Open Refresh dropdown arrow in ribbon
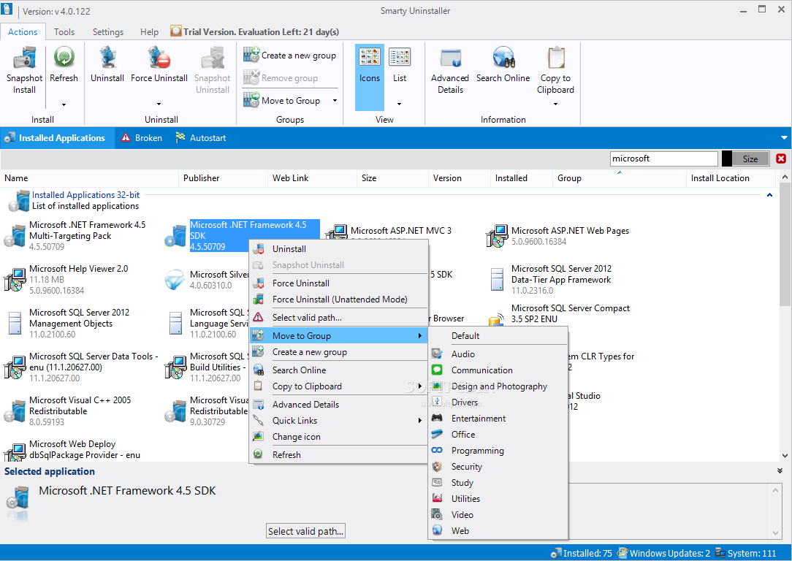 [x=64, y=104]
